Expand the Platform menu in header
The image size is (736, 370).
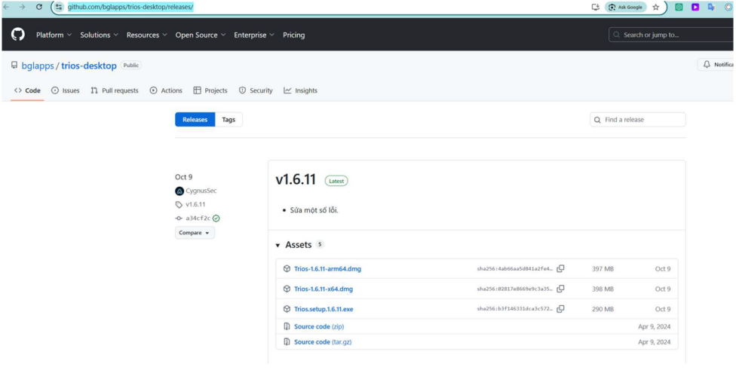pyautogui.click(x=54, y=35)
